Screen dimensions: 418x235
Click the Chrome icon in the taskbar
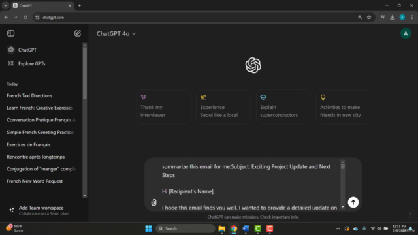coord(234,228)
